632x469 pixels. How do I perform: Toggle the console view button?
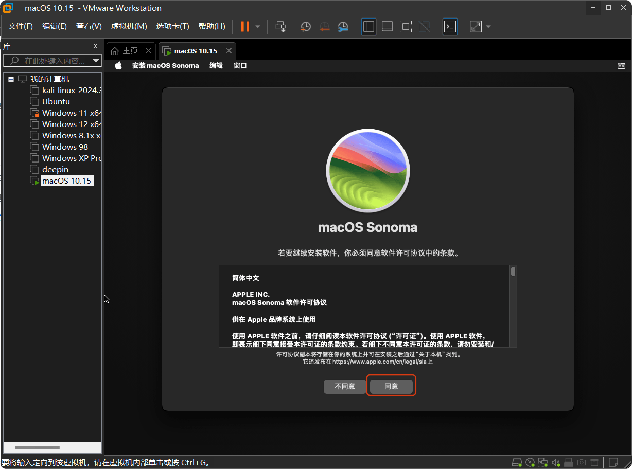449,26
